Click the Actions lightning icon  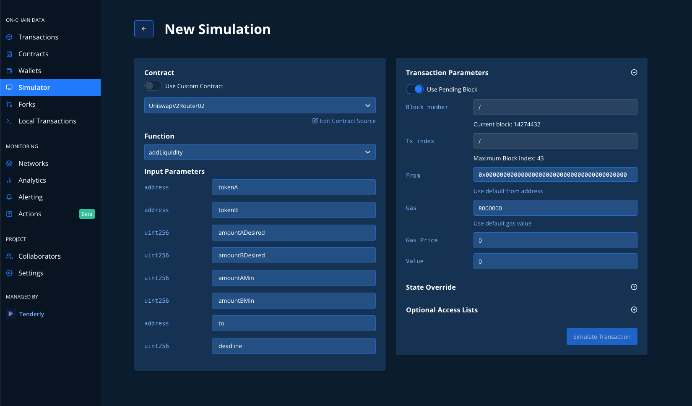click(9, 214)
